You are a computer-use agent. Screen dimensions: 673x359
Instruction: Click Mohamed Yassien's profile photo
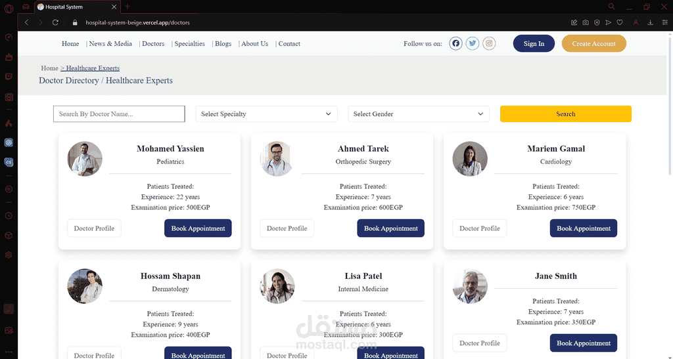[x=85, y=159]
